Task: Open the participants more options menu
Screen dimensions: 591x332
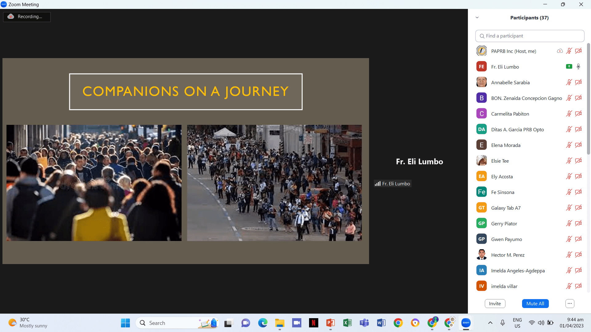Action: pos(570,303)
